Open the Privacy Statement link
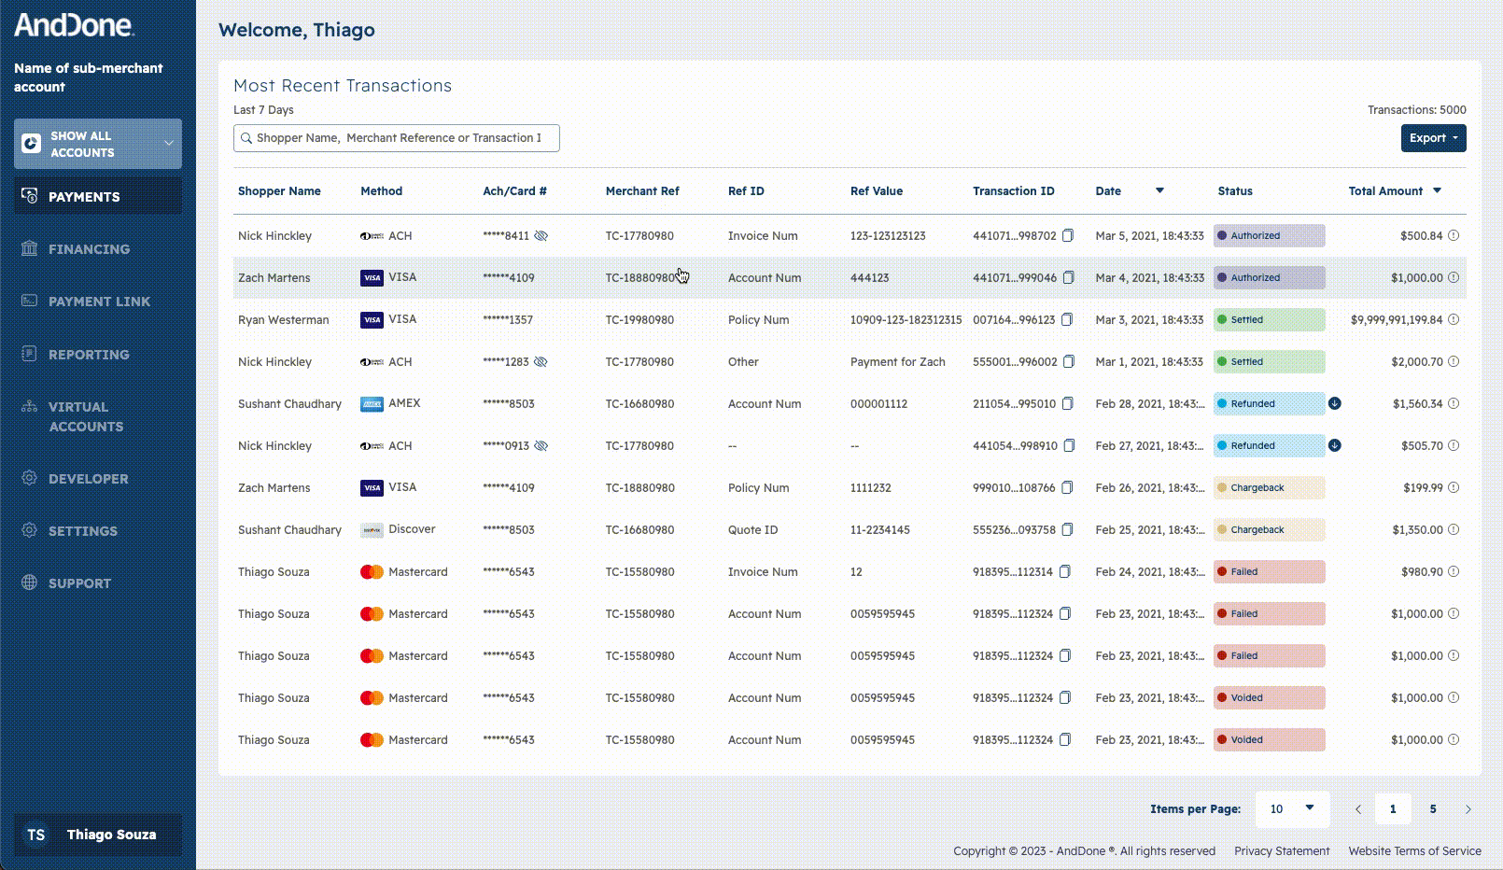 (1282, 851)
